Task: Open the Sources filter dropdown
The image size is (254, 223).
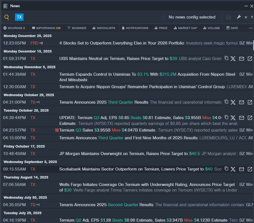Action: [x=14, y=28]
